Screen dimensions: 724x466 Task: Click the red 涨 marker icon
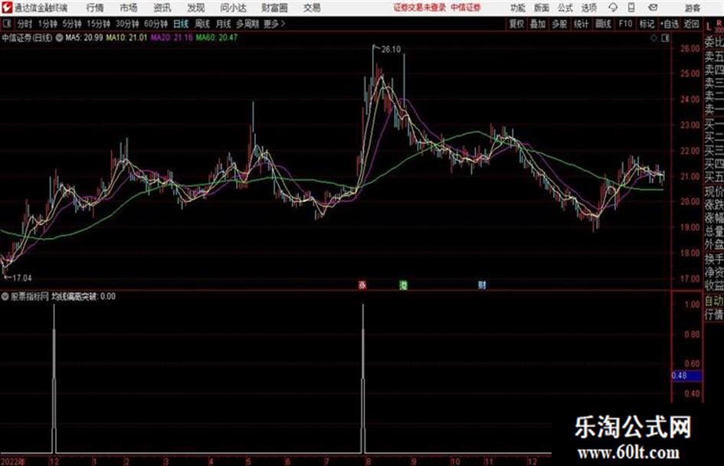click(362, 285)
